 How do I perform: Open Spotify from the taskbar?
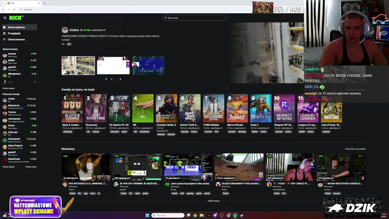tap(235, 215)
